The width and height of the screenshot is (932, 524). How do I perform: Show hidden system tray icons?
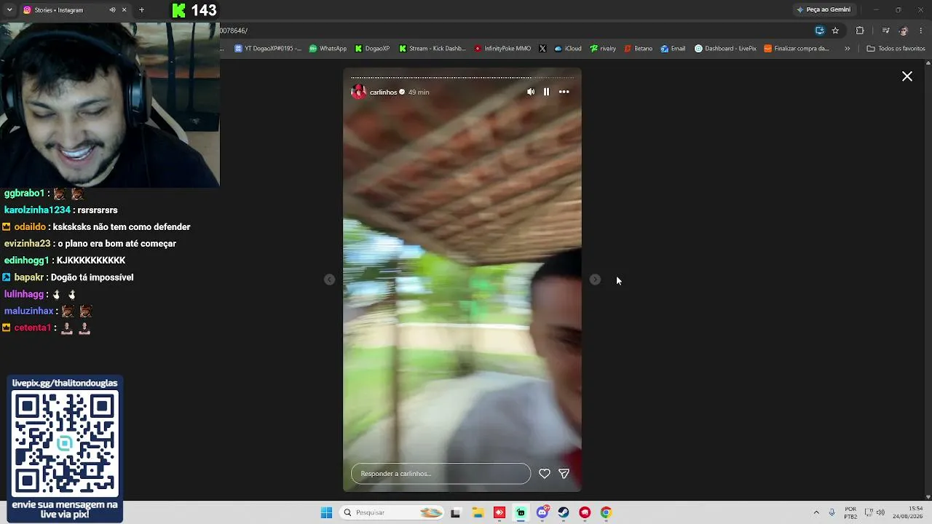pos(816,512)
